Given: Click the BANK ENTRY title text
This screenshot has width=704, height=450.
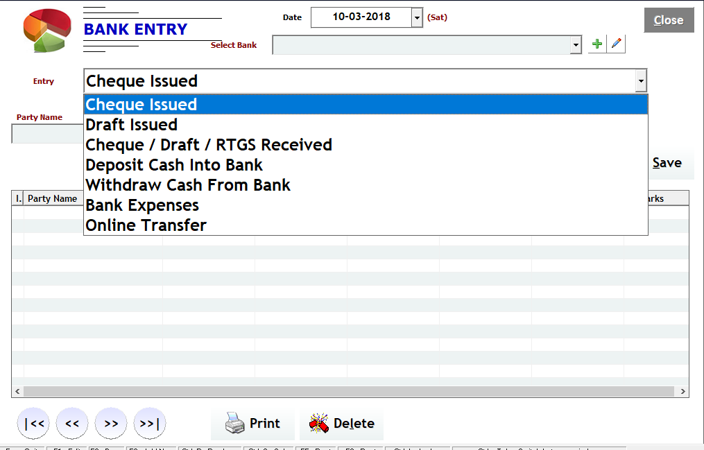Looking at the screenshot, I should (x=135, y=29).
